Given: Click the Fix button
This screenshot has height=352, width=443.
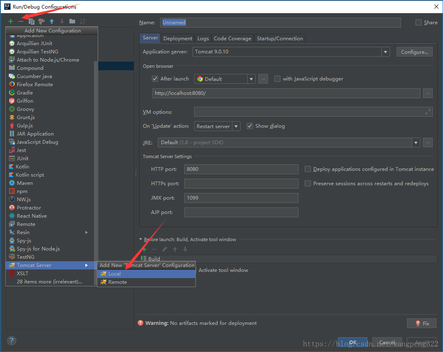Looking at the screenshot, I should 422,323.
